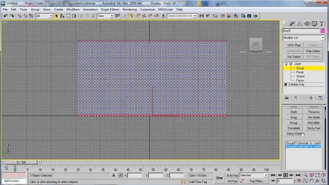Image resolution: width=329 pixels, height=185 pixels.
Task: Select Group01 entry in group list
Action: point(304,143)
